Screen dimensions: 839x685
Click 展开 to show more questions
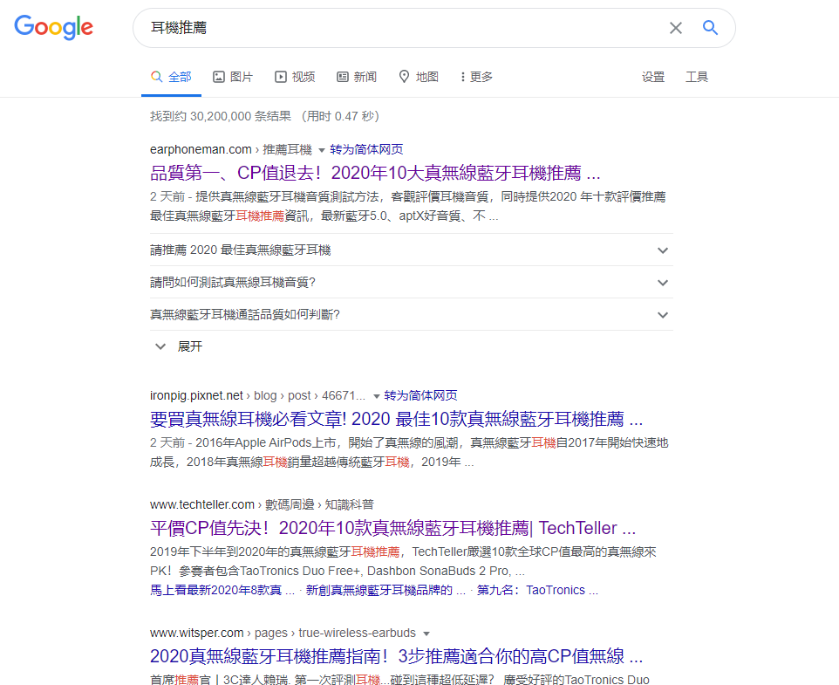pyautogui.click(x=179, y=346)
